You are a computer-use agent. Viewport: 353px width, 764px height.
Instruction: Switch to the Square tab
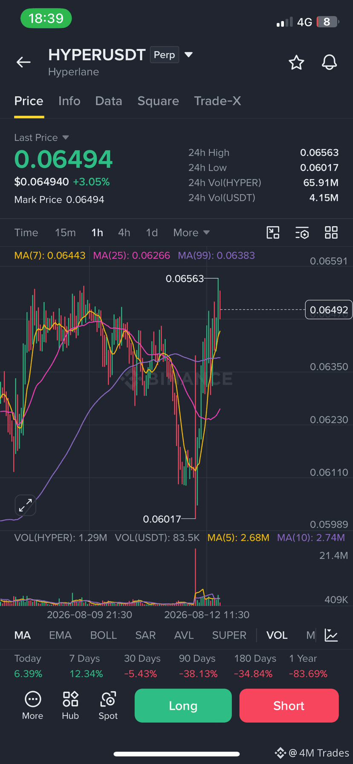coord(158,101)
